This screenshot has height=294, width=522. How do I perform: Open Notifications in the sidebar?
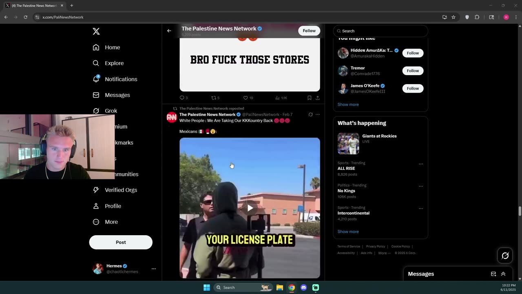(x=115, y=79)
